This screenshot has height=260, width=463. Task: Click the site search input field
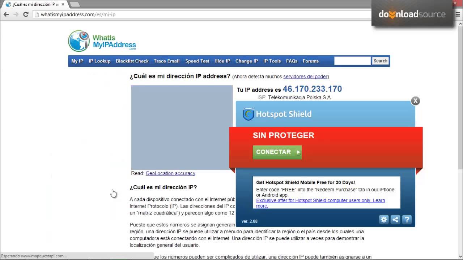coord(352,61)
